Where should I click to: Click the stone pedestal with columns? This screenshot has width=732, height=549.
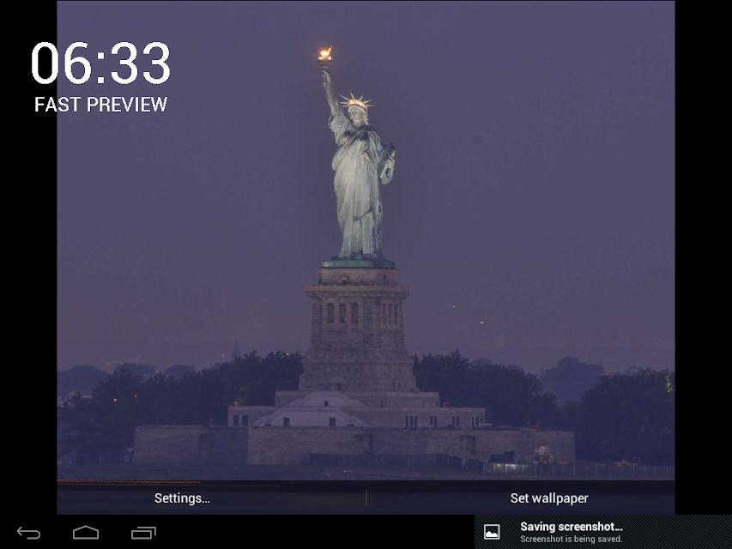click(358, 329)
